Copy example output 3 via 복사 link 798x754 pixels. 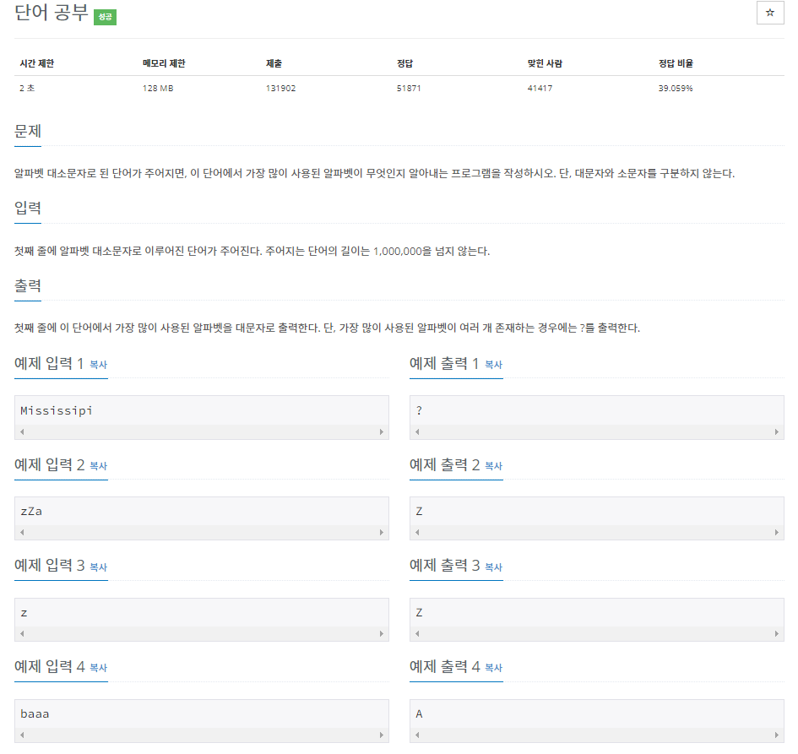pyautogui.click(x=493, y=567)
